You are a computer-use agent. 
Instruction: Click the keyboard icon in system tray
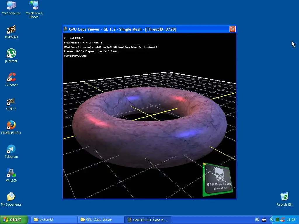264,220
